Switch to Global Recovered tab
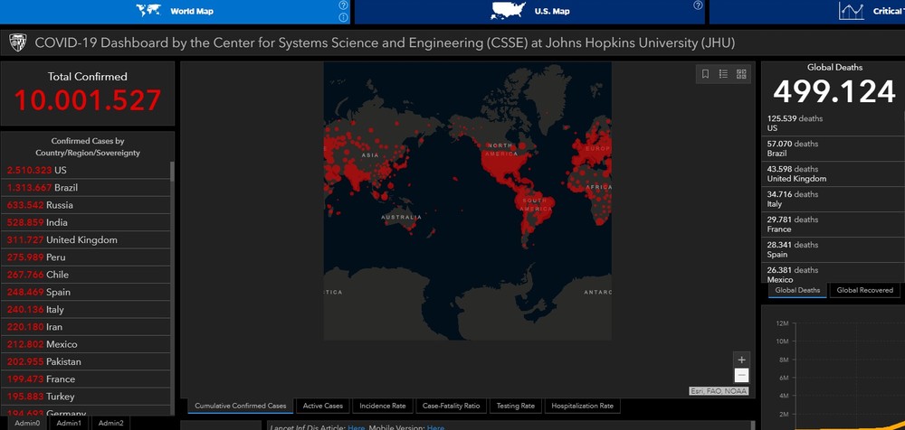This screenshot has width=905, height=430. [864, 290]
